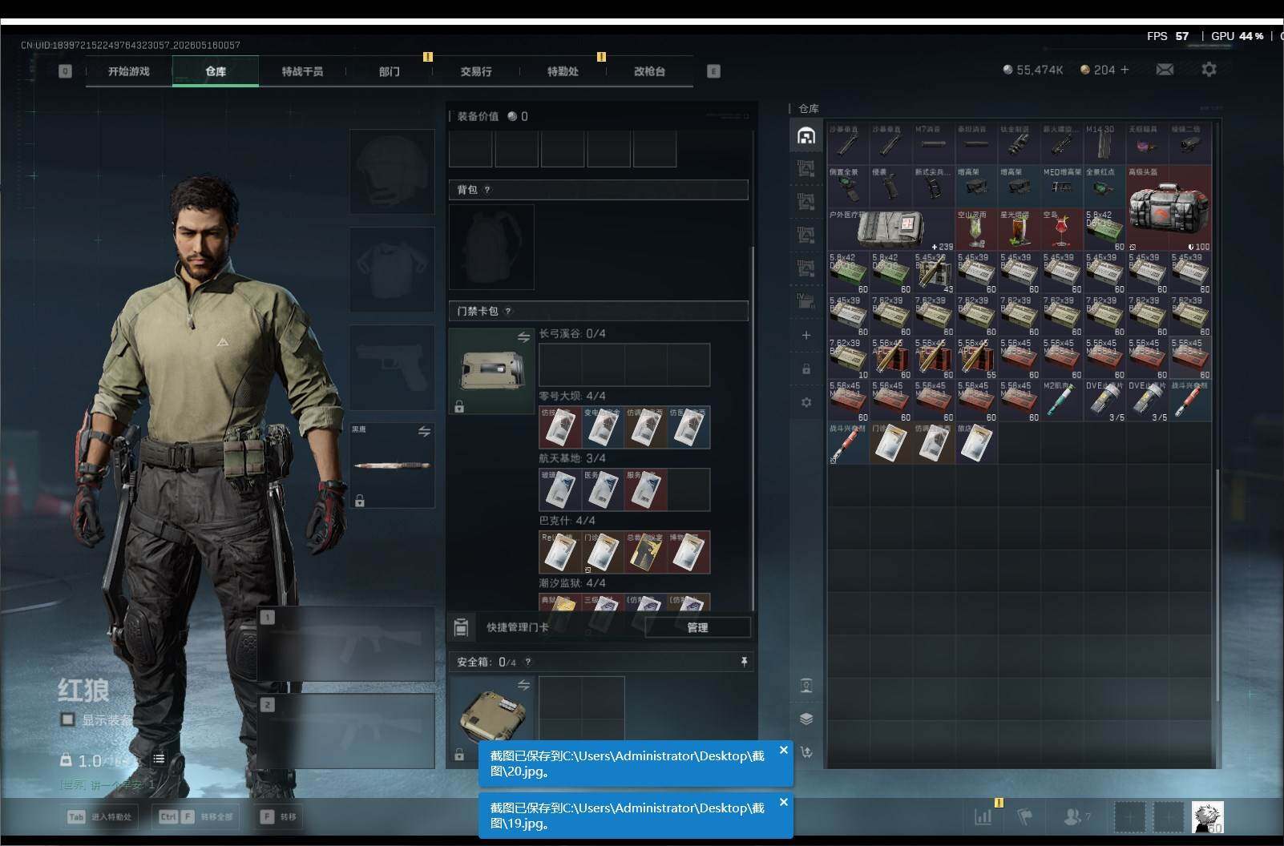Click the safe box container slot
The width and height of the screenshot is (1284, 846).
coord(491,719)
